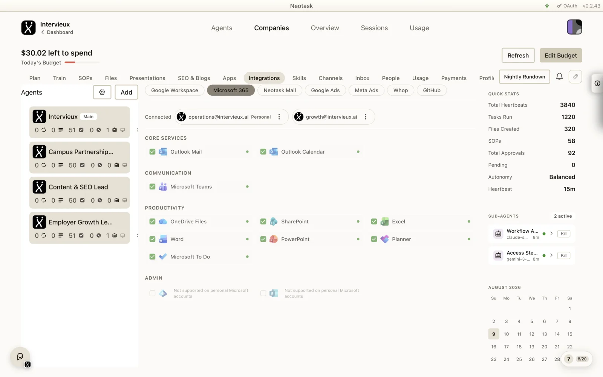The image size is (603, 377).
Task: Open options menu for growth@intervieux.ai account
Action: point(366,117)
